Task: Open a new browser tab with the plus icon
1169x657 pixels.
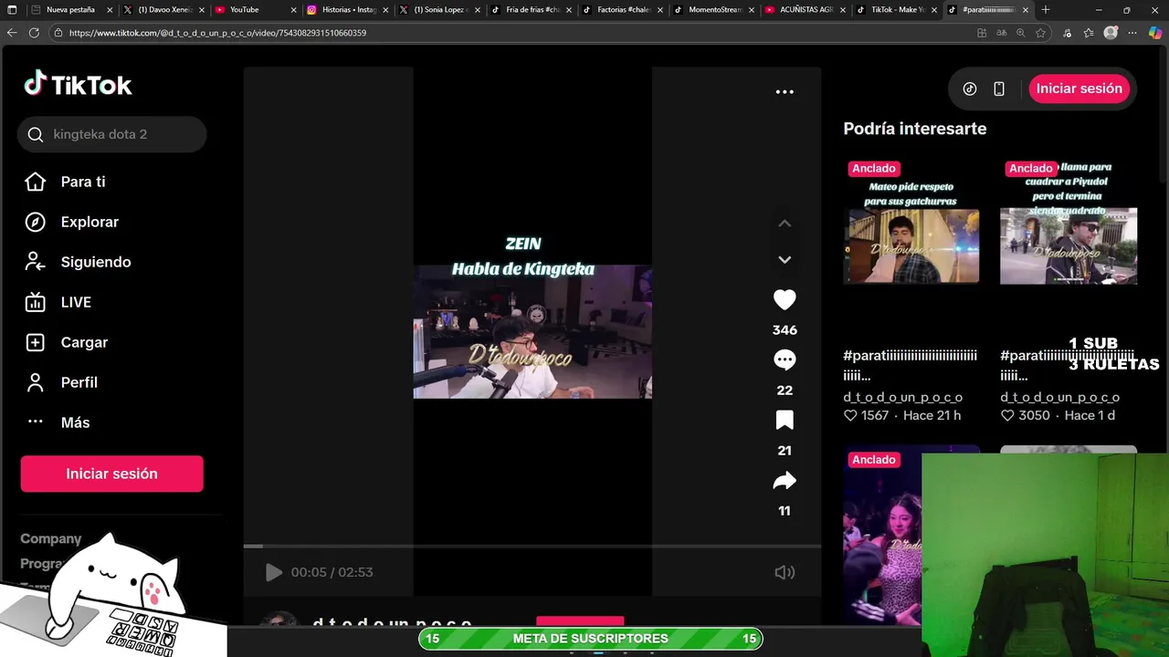Action: pos(1046,10)
